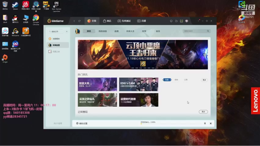This screenshot has width=260, height=146.
Task: Select the 我的战绩 my record sub-tab
Action: click(103, 31)
